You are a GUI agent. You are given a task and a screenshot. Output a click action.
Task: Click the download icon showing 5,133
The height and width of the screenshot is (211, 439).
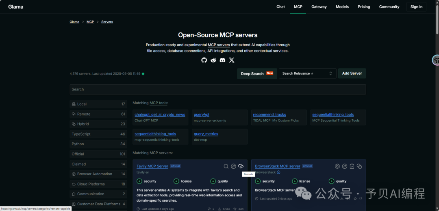pyautogui.click(x=219, y=209)
